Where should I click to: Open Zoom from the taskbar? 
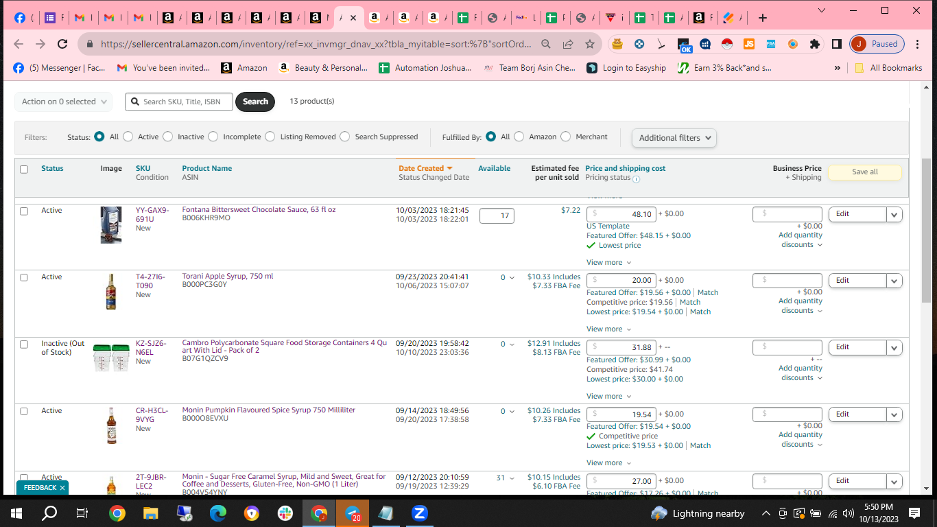(419, 513)
